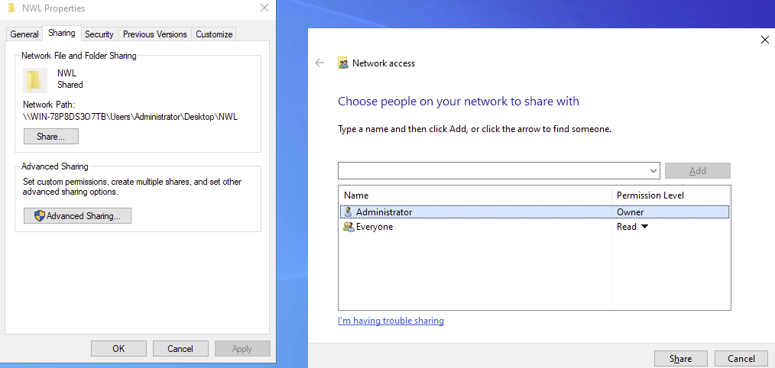The width and height of the screenshot is (775, 368).
Task: Expand the name combo box dropdown arrow
Action: pos(653,171)
